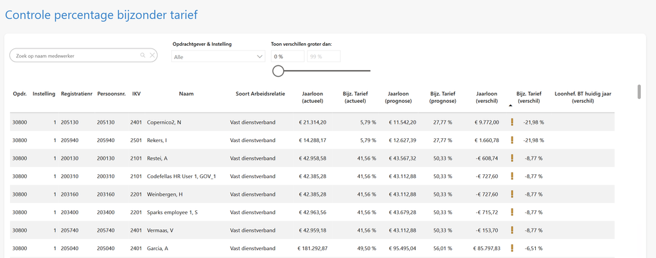Screen dimensions: 656x258
Task: Click percentage -6,51 % in Garcia row
Action: pos(533,248)
